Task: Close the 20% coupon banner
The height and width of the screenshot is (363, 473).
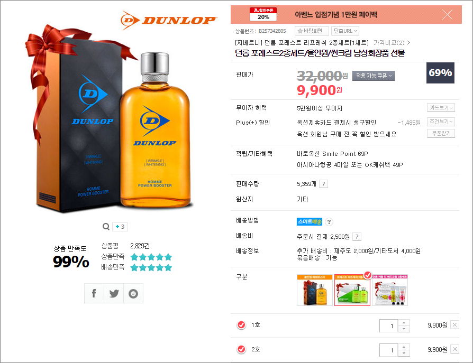Action: (447, 14)
